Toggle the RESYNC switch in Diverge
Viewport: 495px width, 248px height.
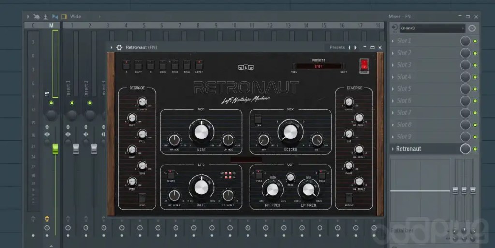pos(349,198)
